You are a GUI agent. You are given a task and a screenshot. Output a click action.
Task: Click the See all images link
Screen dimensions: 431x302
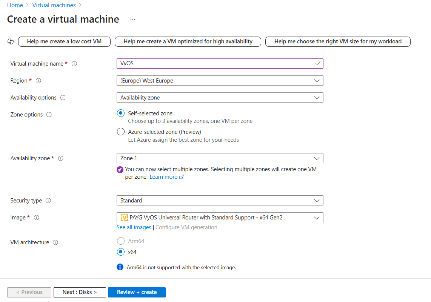point(134,227)
